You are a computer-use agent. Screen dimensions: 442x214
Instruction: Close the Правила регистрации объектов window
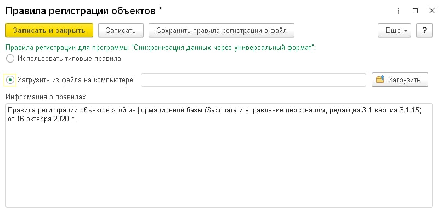pyautogui.click(x=432, y=11)
